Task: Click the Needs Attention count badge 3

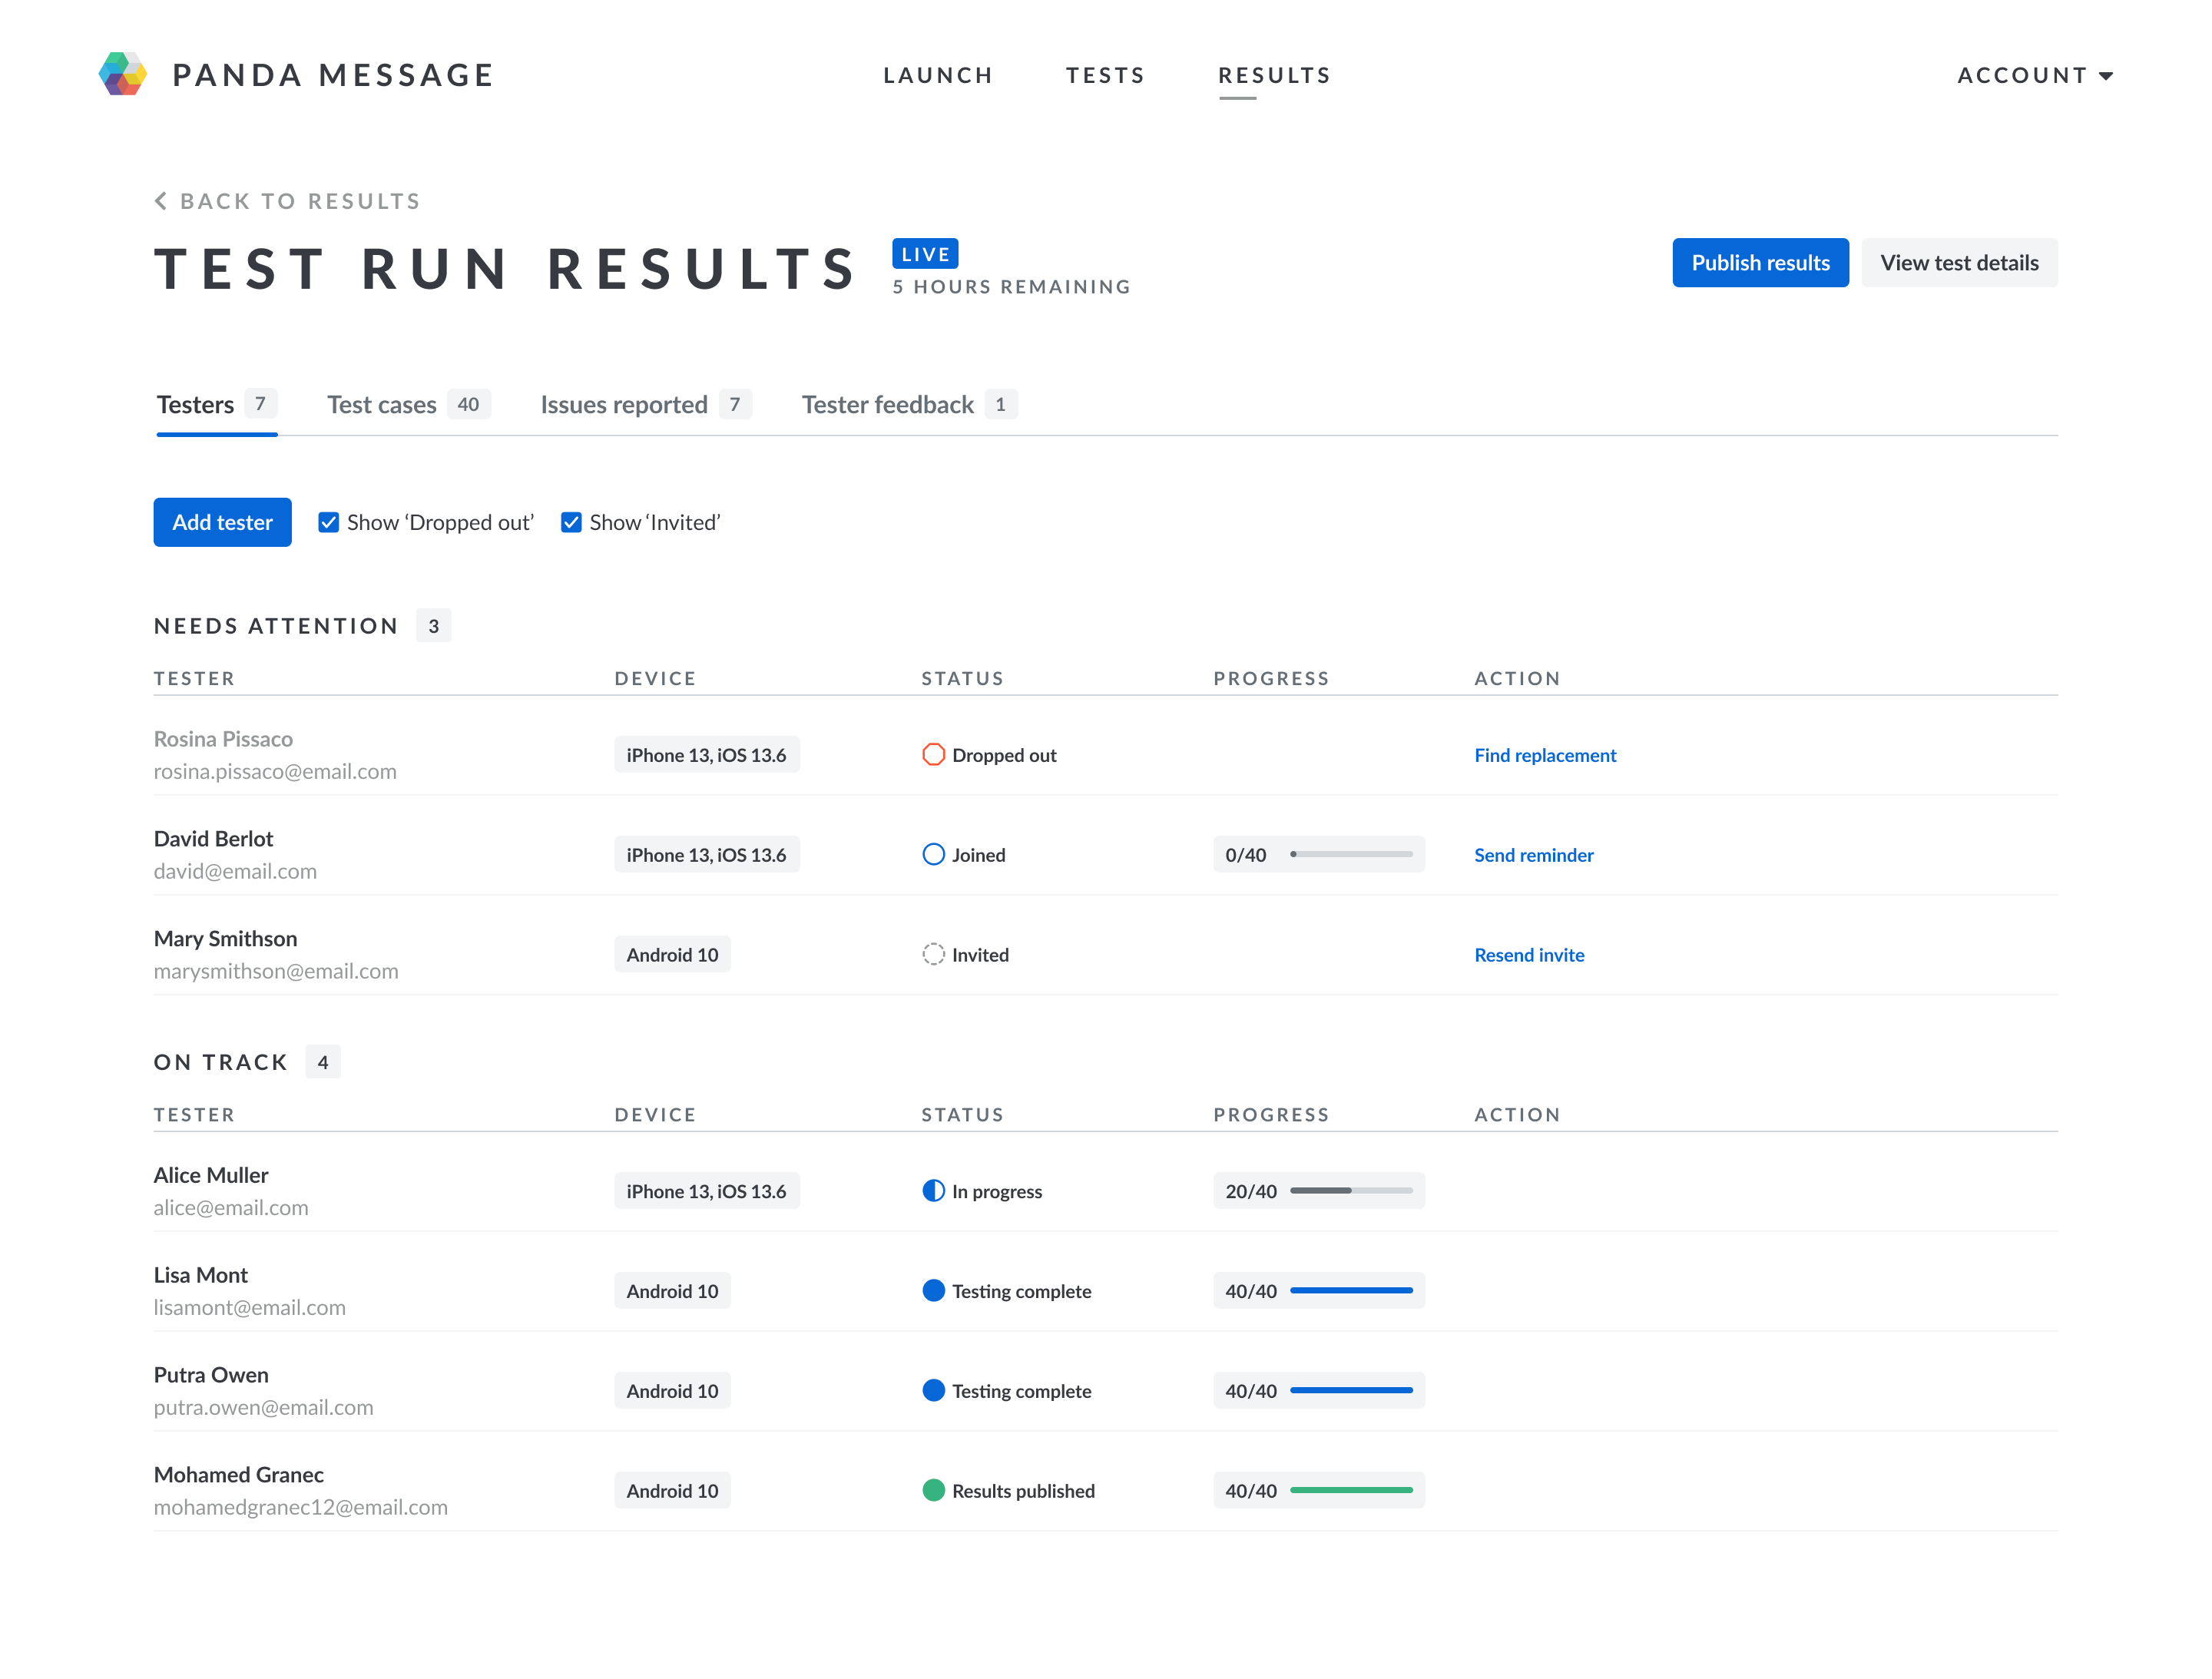Action: tap(433, 626)
